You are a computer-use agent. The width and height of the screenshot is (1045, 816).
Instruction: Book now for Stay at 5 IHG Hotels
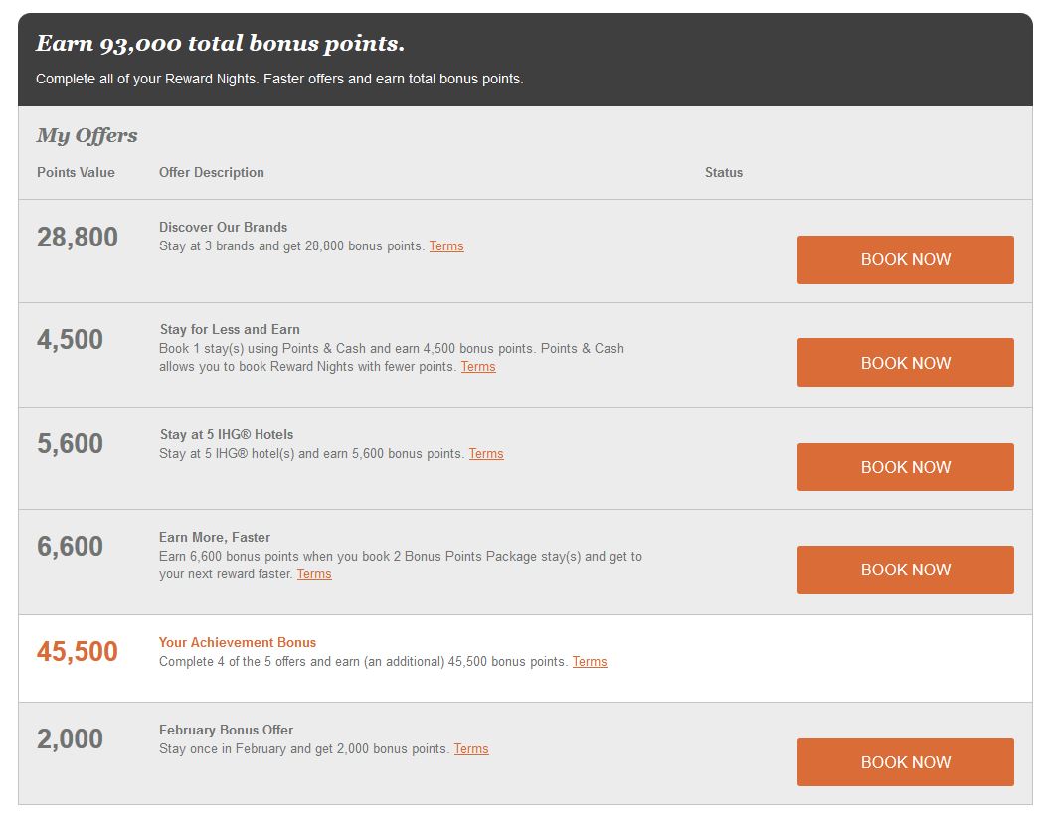(905, 467)
